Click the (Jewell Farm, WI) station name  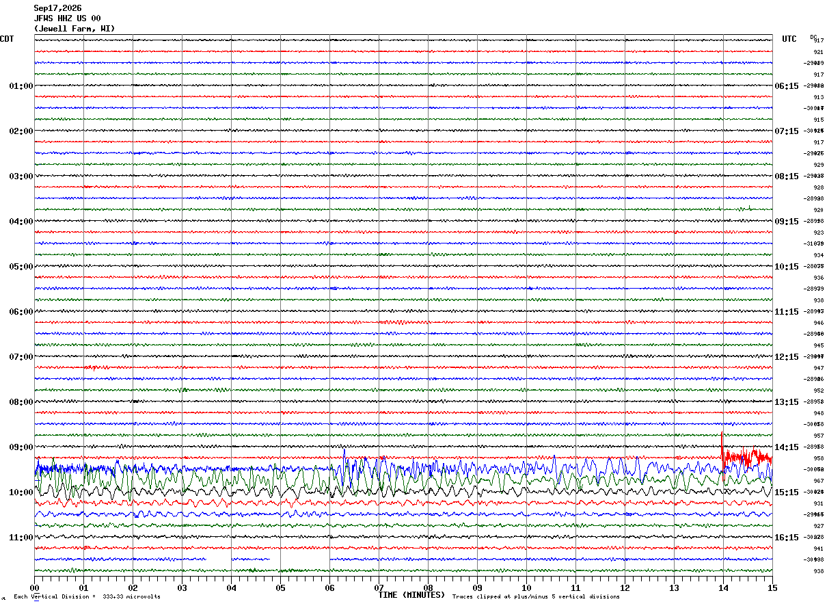pos(74,29)
